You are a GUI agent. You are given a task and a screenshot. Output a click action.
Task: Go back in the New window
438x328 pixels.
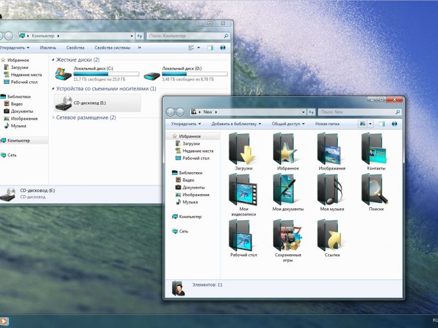click(170, 112)
